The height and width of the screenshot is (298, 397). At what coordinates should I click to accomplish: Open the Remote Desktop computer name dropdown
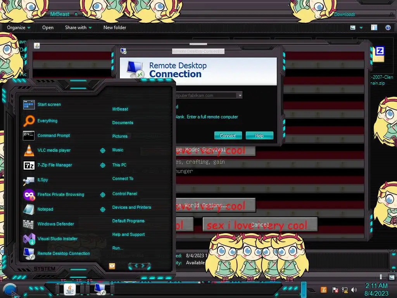point(240,95)
